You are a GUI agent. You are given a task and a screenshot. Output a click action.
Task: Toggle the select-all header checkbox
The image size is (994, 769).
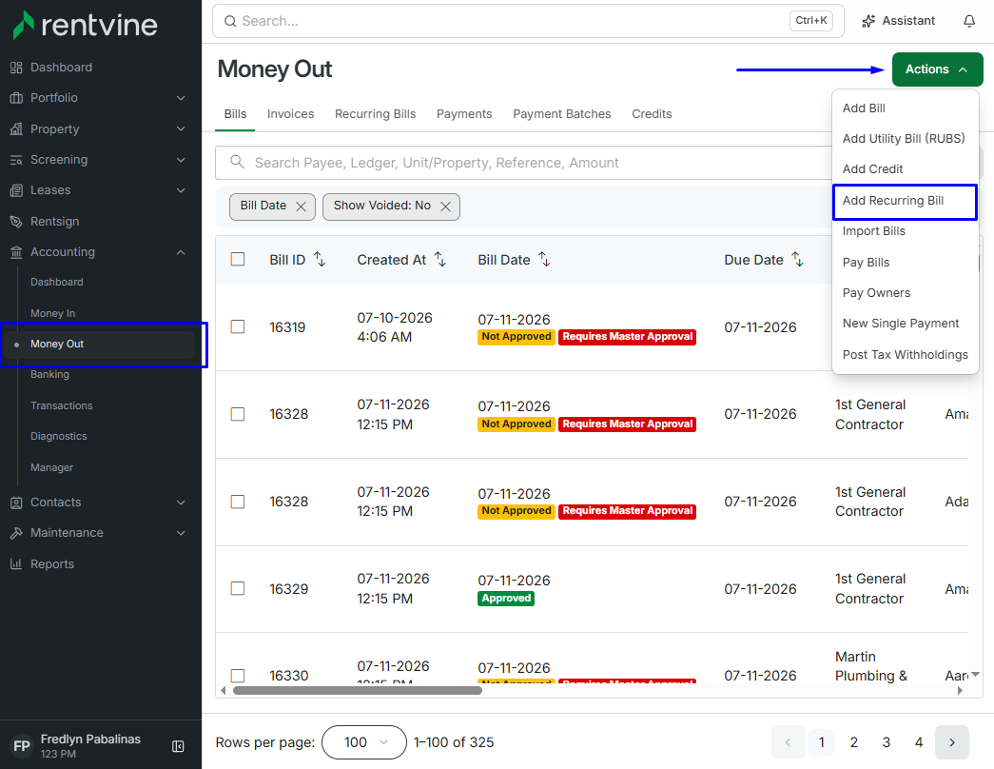[238, 259]
